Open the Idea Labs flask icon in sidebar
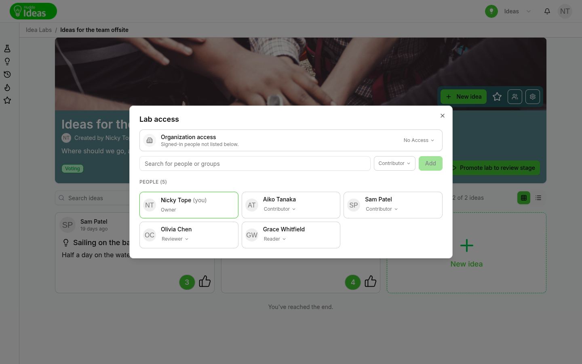Screen dimensions: 582x364 point(7,49)
